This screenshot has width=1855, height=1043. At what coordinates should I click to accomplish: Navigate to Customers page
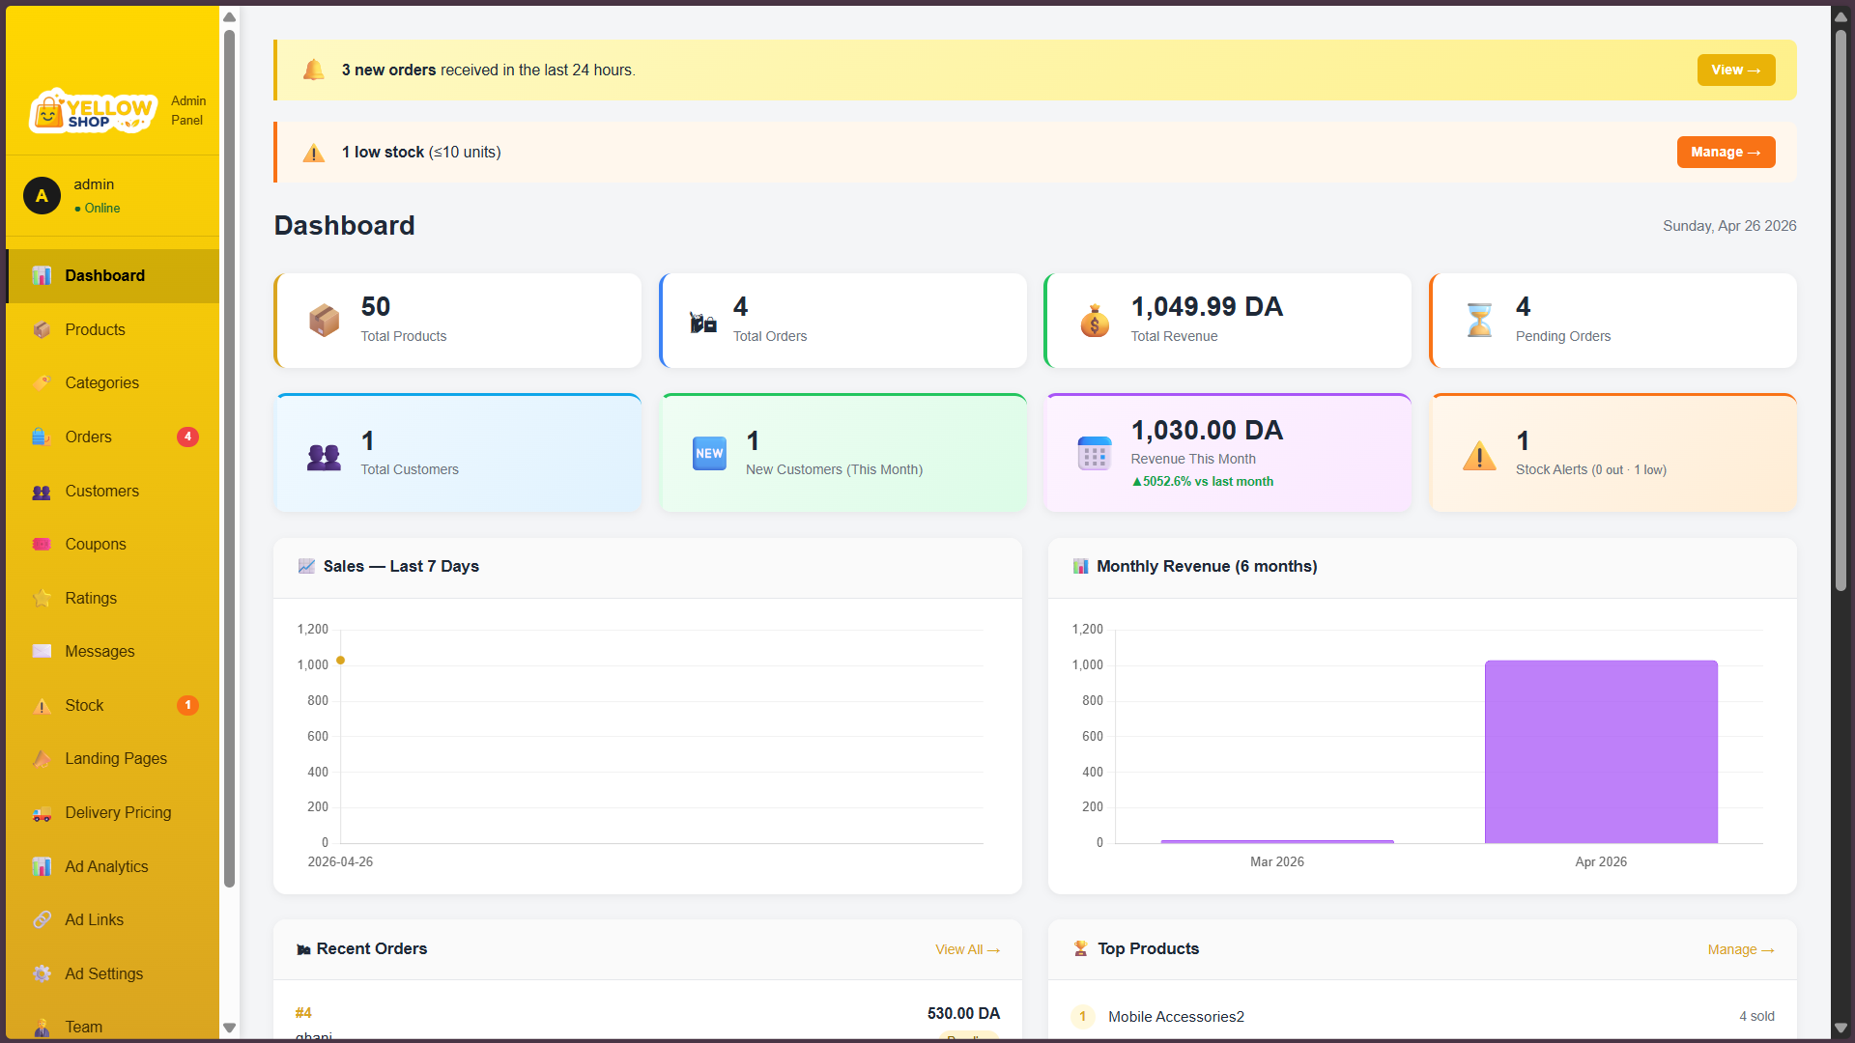tap(113, 492)
